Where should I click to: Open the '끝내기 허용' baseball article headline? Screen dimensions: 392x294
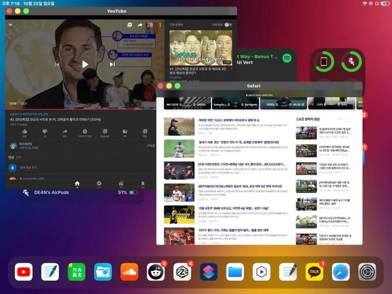tap(238, 142)
